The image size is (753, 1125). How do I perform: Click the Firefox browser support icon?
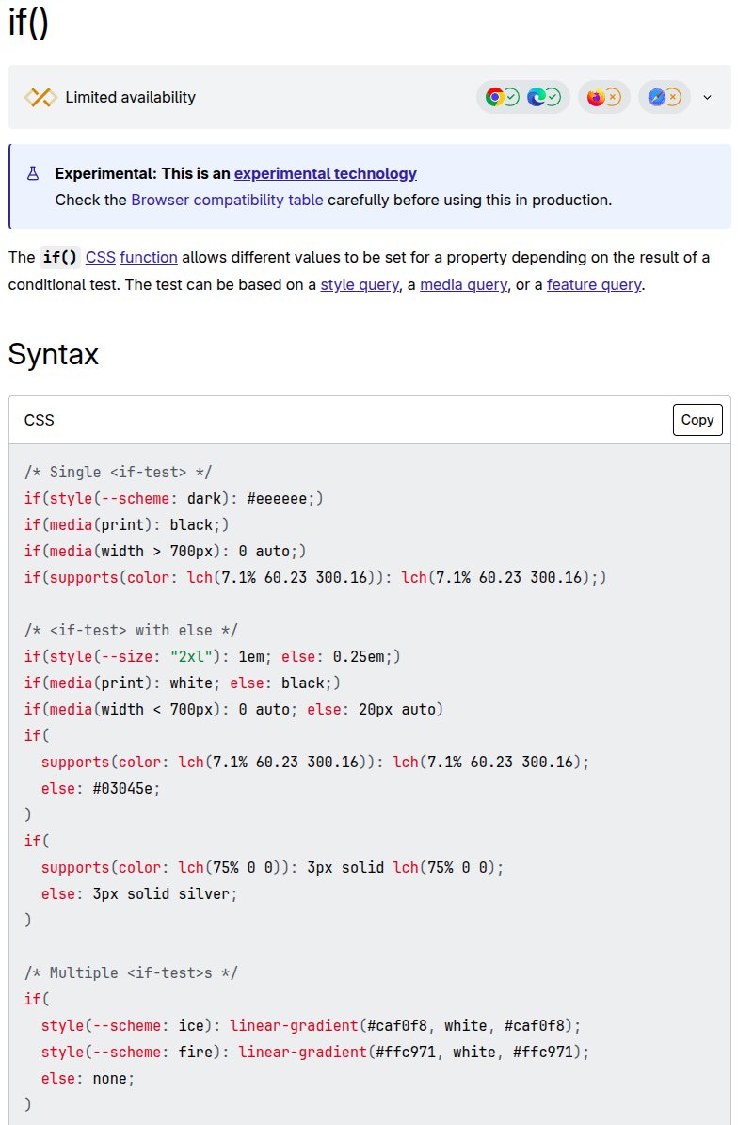[x=597, y=97]
